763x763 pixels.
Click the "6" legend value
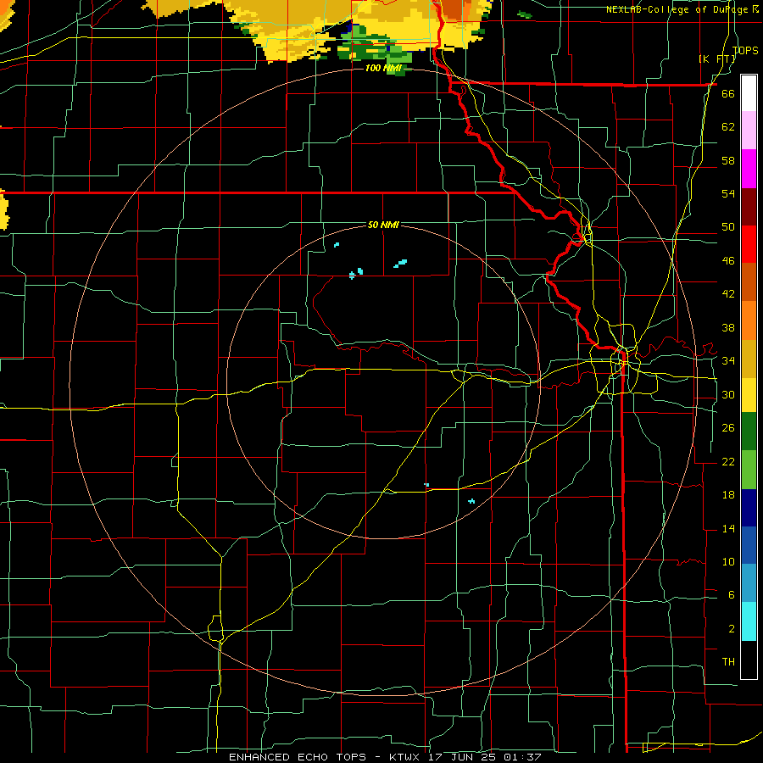click(731, 594)
